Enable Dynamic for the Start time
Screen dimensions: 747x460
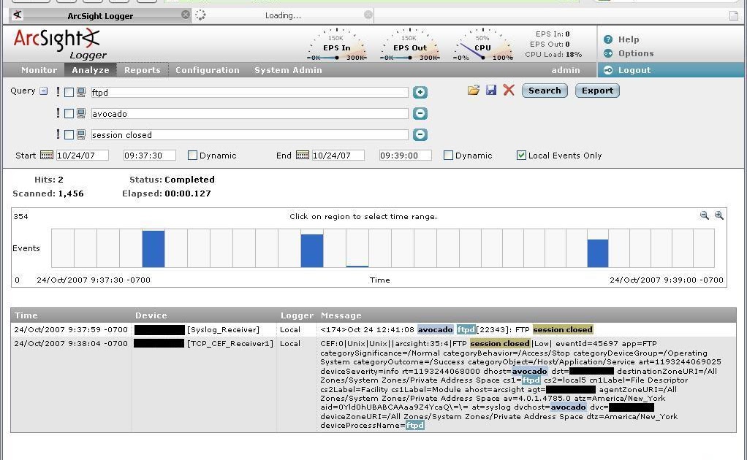coord(192,155)
